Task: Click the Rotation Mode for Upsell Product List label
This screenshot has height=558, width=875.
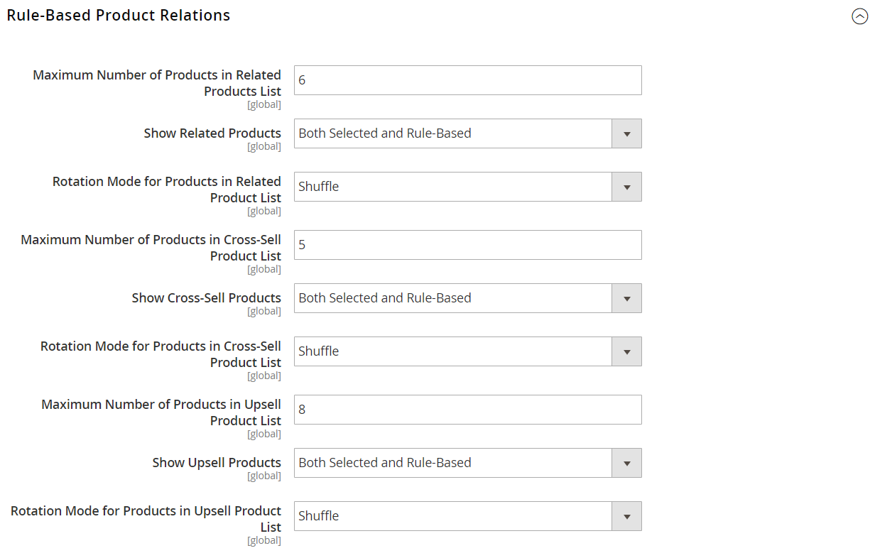Action: click(146, 519)
